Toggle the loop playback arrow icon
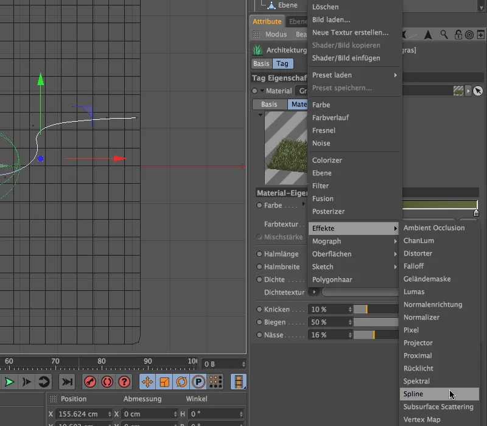 point(44,382)
